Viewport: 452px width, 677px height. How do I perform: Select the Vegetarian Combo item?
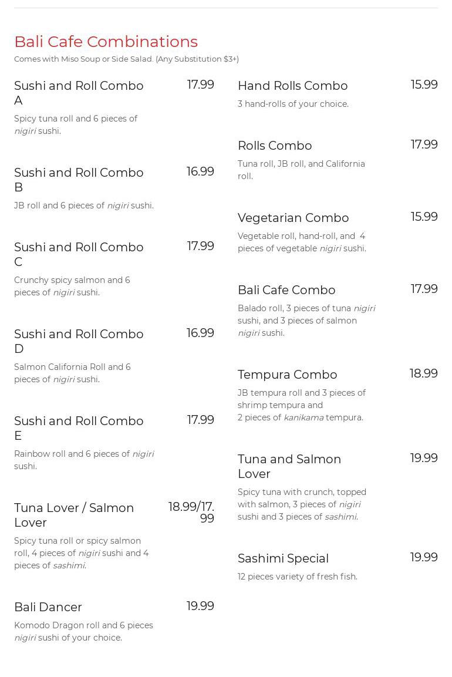coord(293,218)
